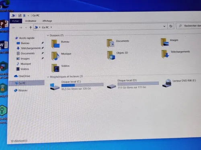Unpin Bureau from quick access
The image size is (201, 150).
coord(43,43)
